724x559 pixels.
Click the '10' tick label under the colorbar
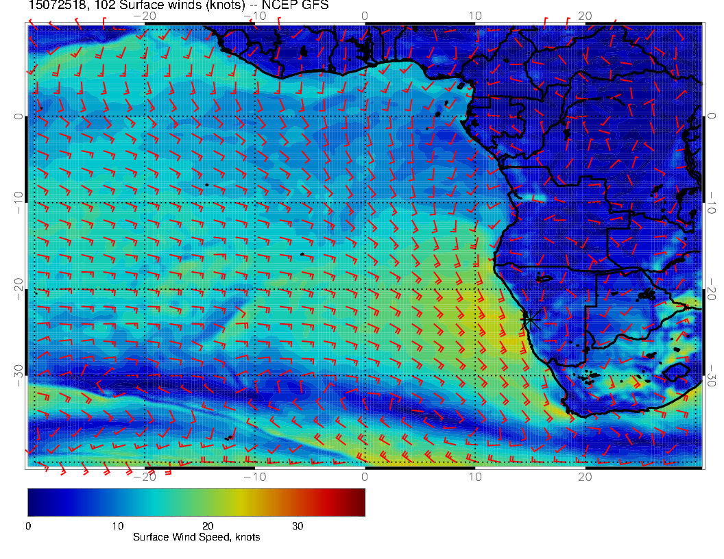point(117,526)
